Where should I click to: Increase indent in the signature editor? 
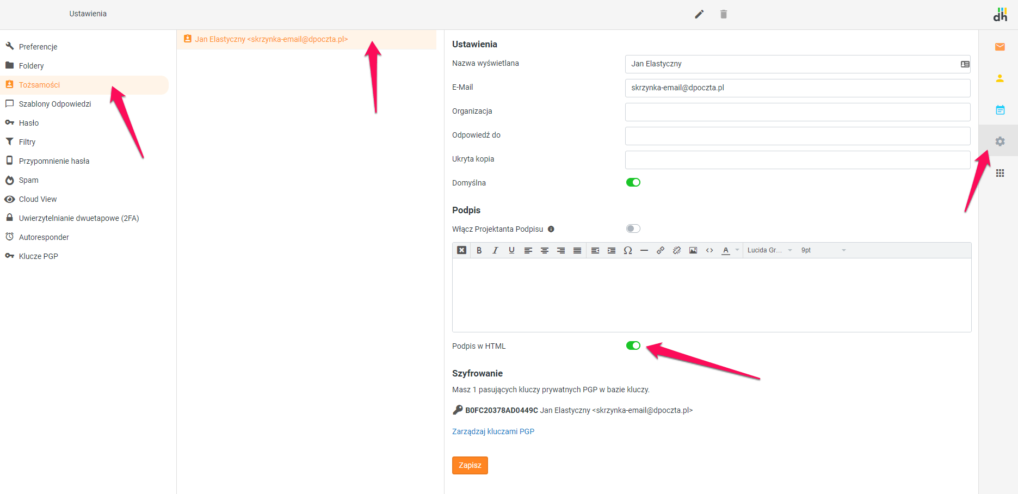coord(612,250)
